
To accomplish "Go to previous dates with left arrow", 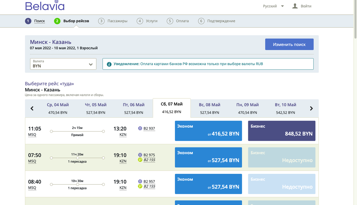I will coord(32,109).
